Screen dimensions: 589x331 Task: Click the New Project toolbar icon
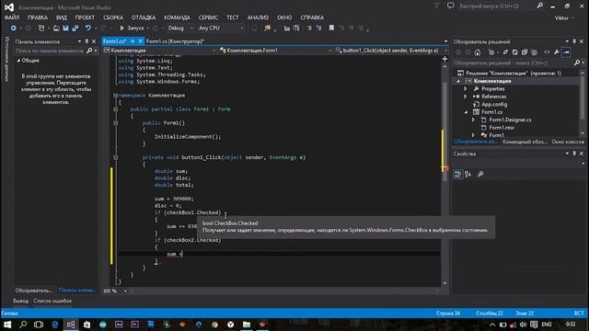tap(41, 29)
